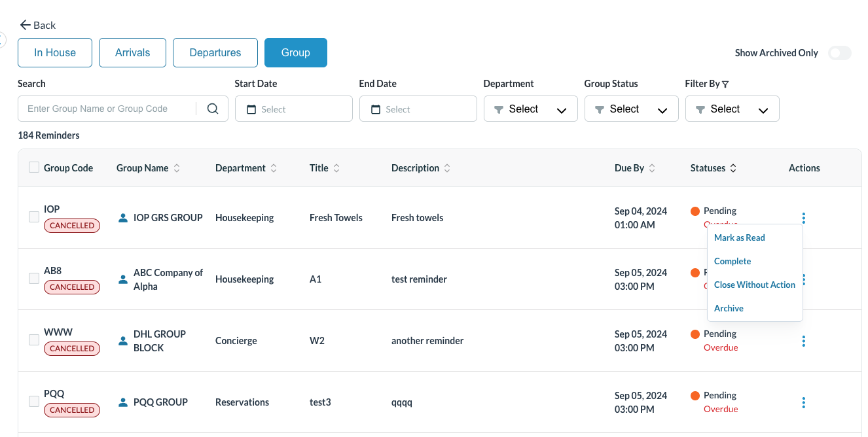Screen dimensions: 868x437
Task: Click the search magnifier icon
Action: point(213,109)
